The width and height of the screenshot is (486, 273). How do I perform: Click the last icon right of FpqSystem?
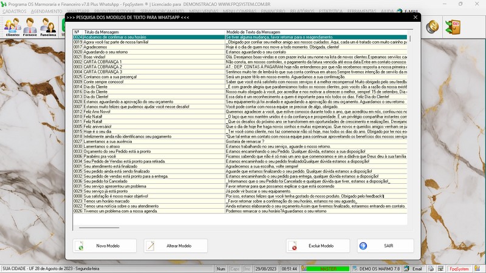coord(477,269)
